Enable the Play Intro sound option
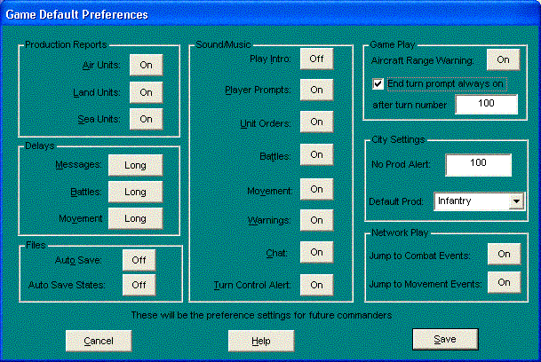541x362 pixels. (x=315, y=59)
